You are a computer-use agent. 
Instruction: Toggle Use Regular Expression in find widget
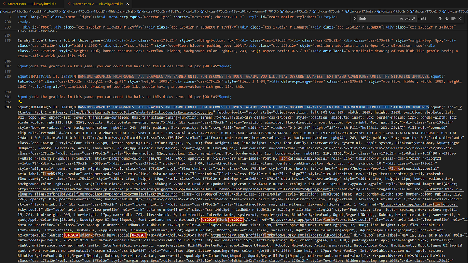point(414,18)
